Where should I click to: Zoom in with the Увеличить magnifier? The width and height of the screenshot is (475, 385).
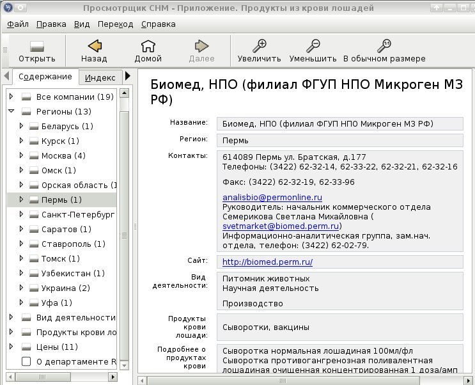click(260, 46)
